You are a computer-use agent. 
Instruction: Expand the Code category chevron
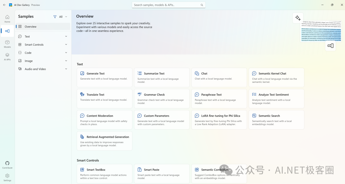point(66,53)
